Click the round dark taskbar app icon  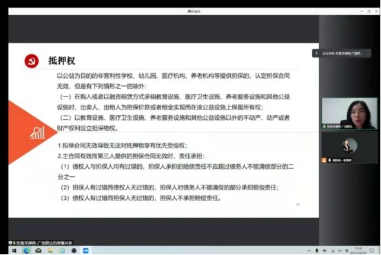coord(74,251)
